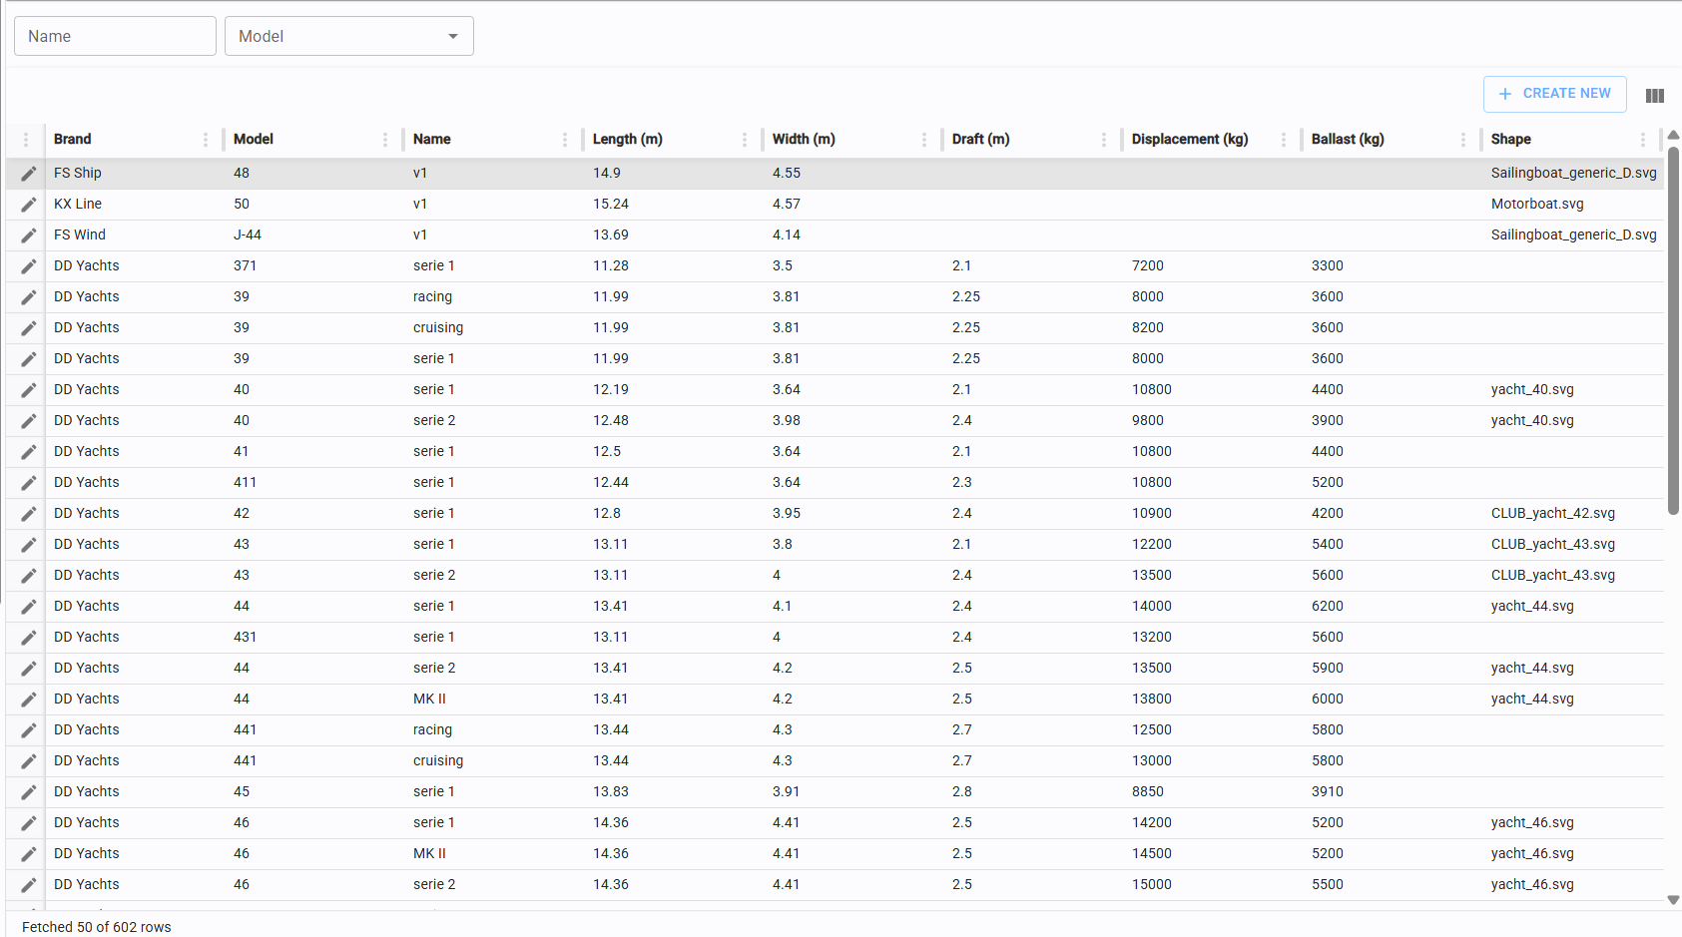Screen dimensions: 1682x937
Task: Open the Ballast (kg) column options
Action: pos(1463,140)
